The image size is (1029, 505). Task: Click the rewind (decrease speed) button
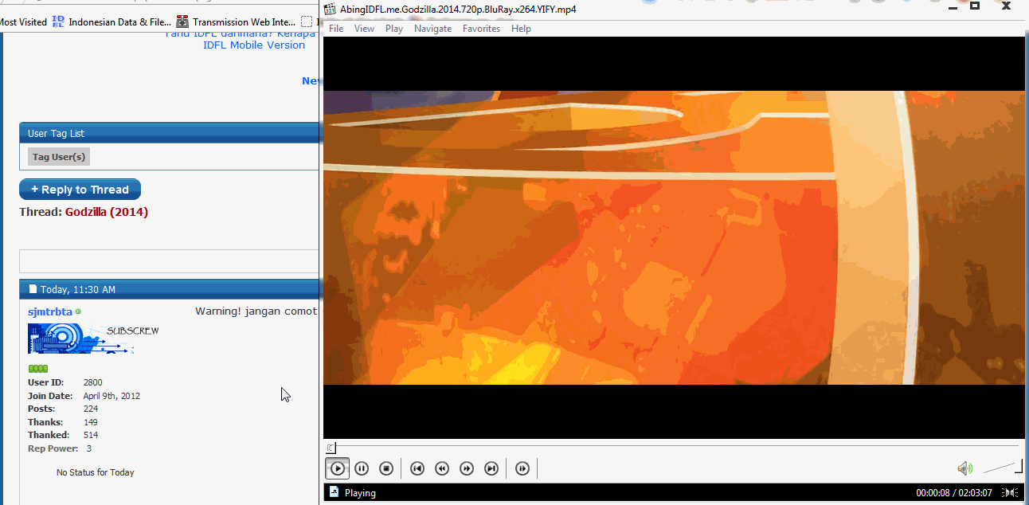pyautogui.click(x=442, y=468)
